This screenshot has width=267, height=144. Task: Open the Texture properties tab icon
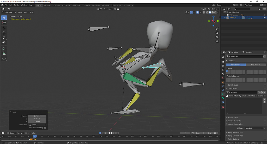point(223,107)
